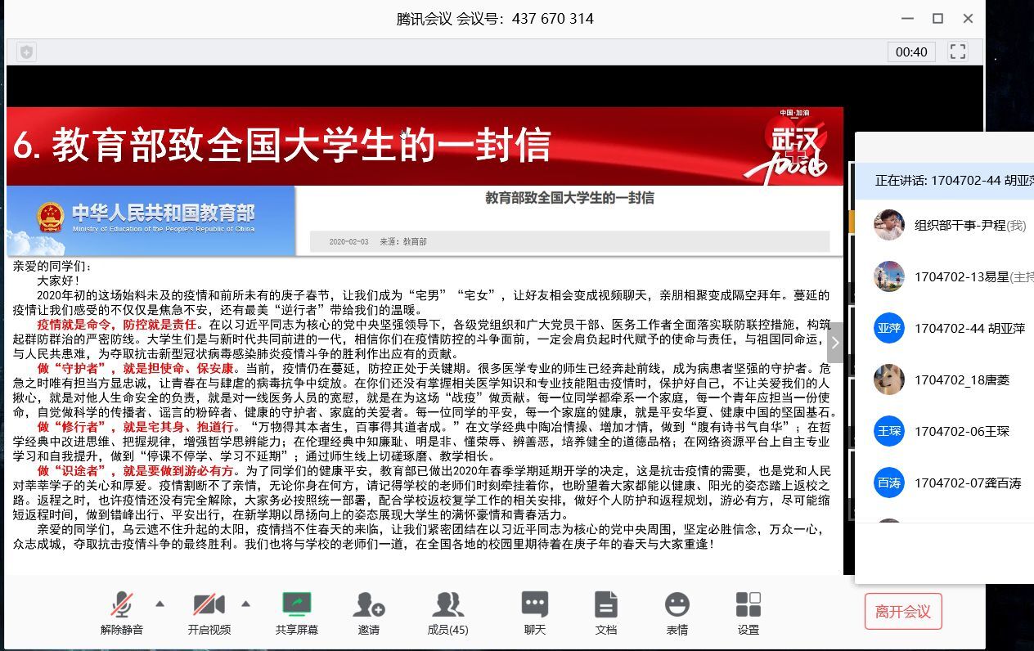Image resolution: width=1034 pixels, height=651 pixels.
Task: Open the invite (邀请) dialog
Action: [369, 613]
